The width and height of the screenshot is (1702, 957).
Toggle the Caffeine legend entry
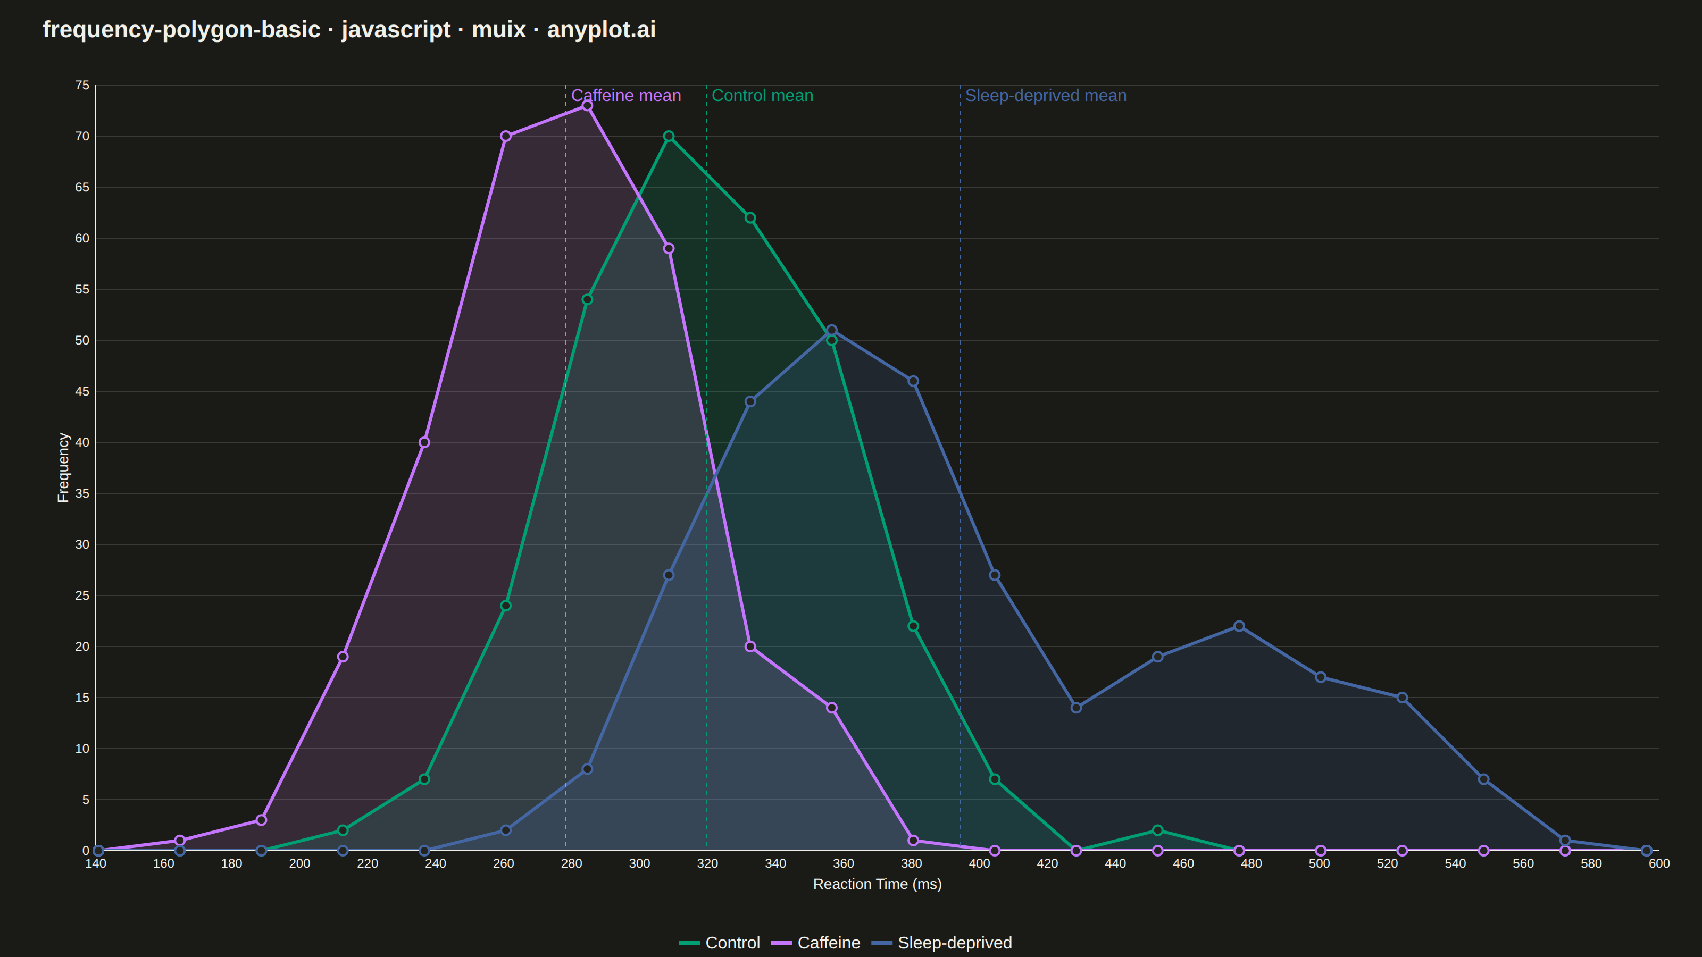pos(815,943)
